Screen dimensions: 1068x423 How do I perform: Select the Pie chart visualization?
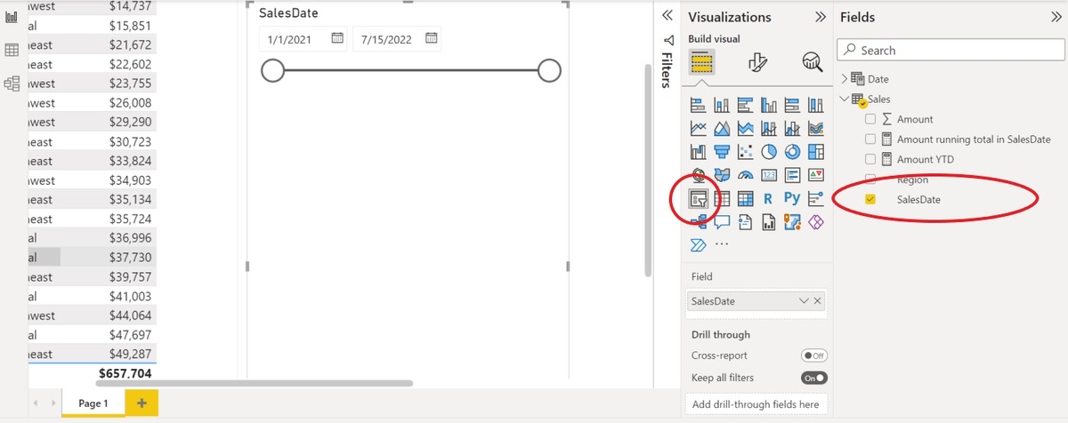click(x=769, y=152)
